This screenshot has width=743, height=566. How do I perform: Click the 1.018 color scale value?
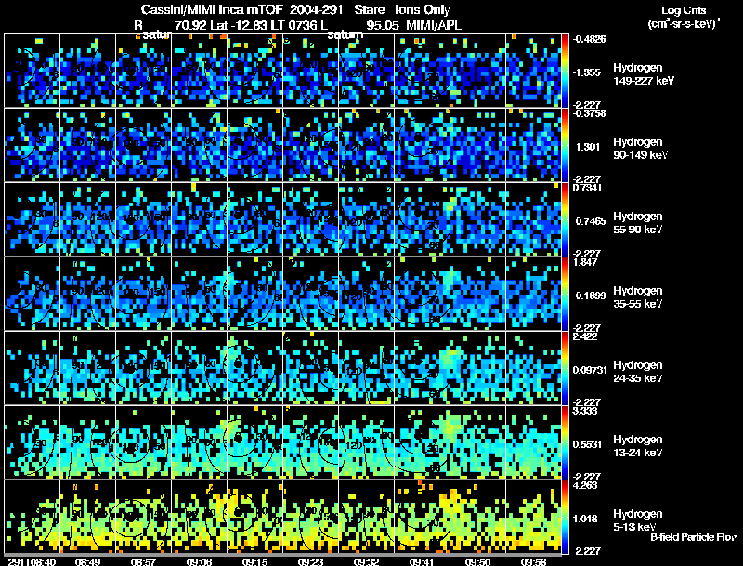coord(586,519)
